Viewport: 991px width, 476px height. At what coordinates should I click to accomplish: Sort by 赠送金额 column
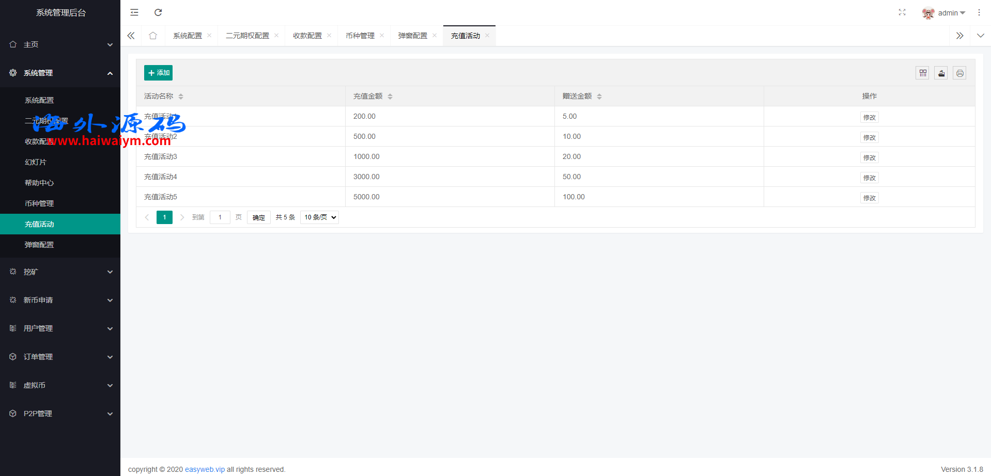[599, 97]
